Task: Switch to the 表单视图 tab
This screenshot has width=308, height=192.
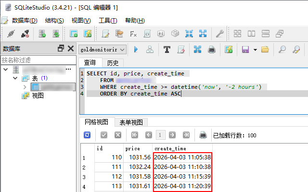Action: 131,122
